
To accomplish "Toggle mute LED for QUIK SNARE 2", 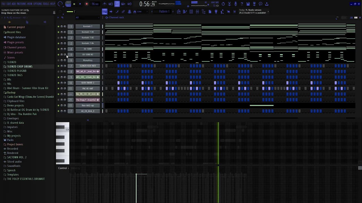I will tap(59, 83).
